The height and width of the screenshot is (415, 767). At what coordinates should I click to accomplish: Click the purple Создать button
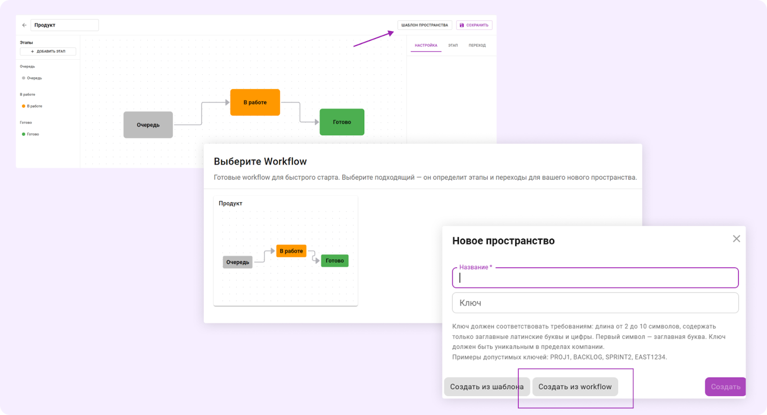pyautogui.click(x=725, y=387)
